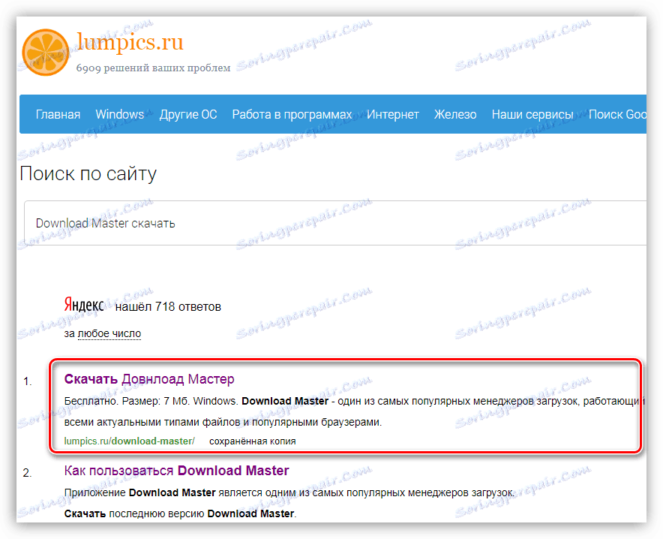The height and width of the screenshot is (539, 663).
Task: Open the любое число date filter
Action: click(109, 333)
